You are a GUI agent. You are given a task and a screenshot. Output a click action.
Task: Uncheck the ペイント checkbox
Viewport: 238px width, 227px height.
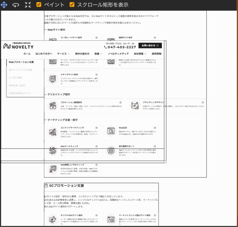point(39,5)
